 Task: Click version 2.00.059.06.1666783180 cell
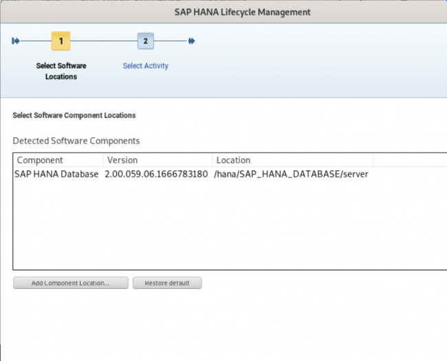point(156,174)
